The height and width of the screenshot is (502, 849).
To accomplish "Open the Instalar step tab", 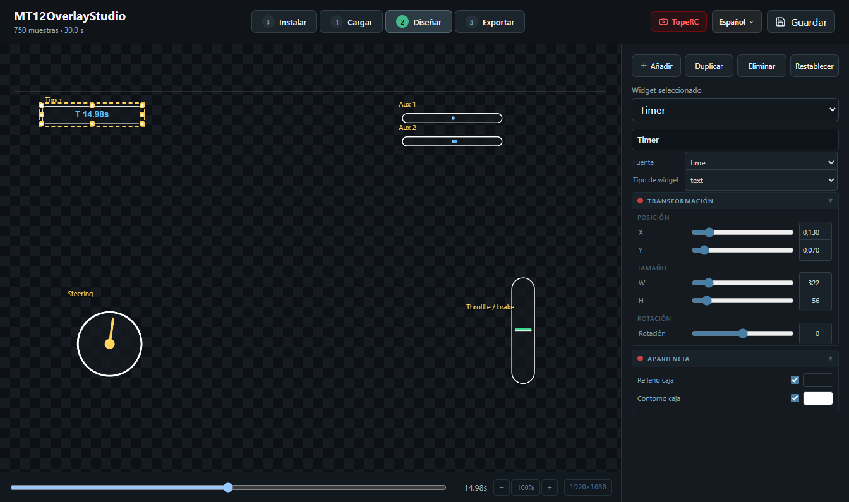I will [284, 21].
